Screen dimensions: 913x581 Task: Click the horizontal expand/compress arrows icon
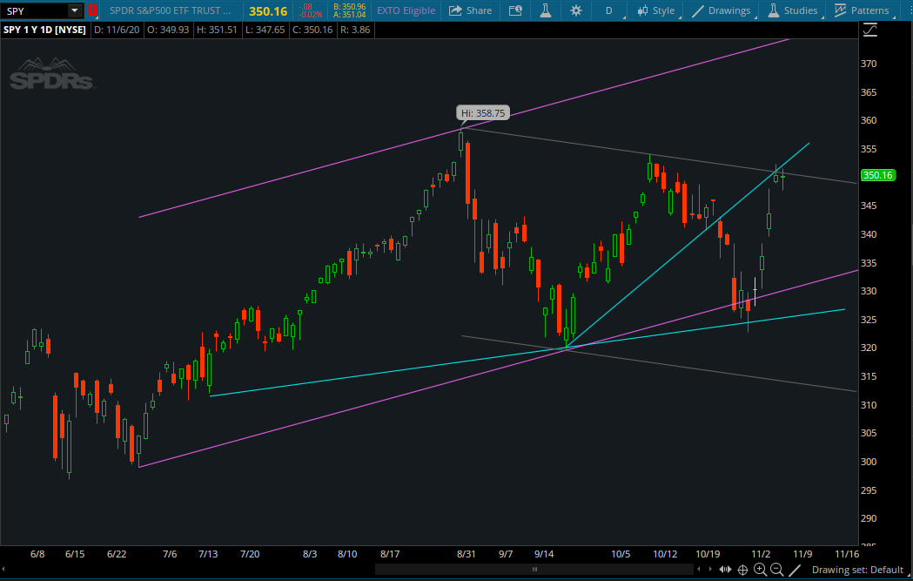725,570
